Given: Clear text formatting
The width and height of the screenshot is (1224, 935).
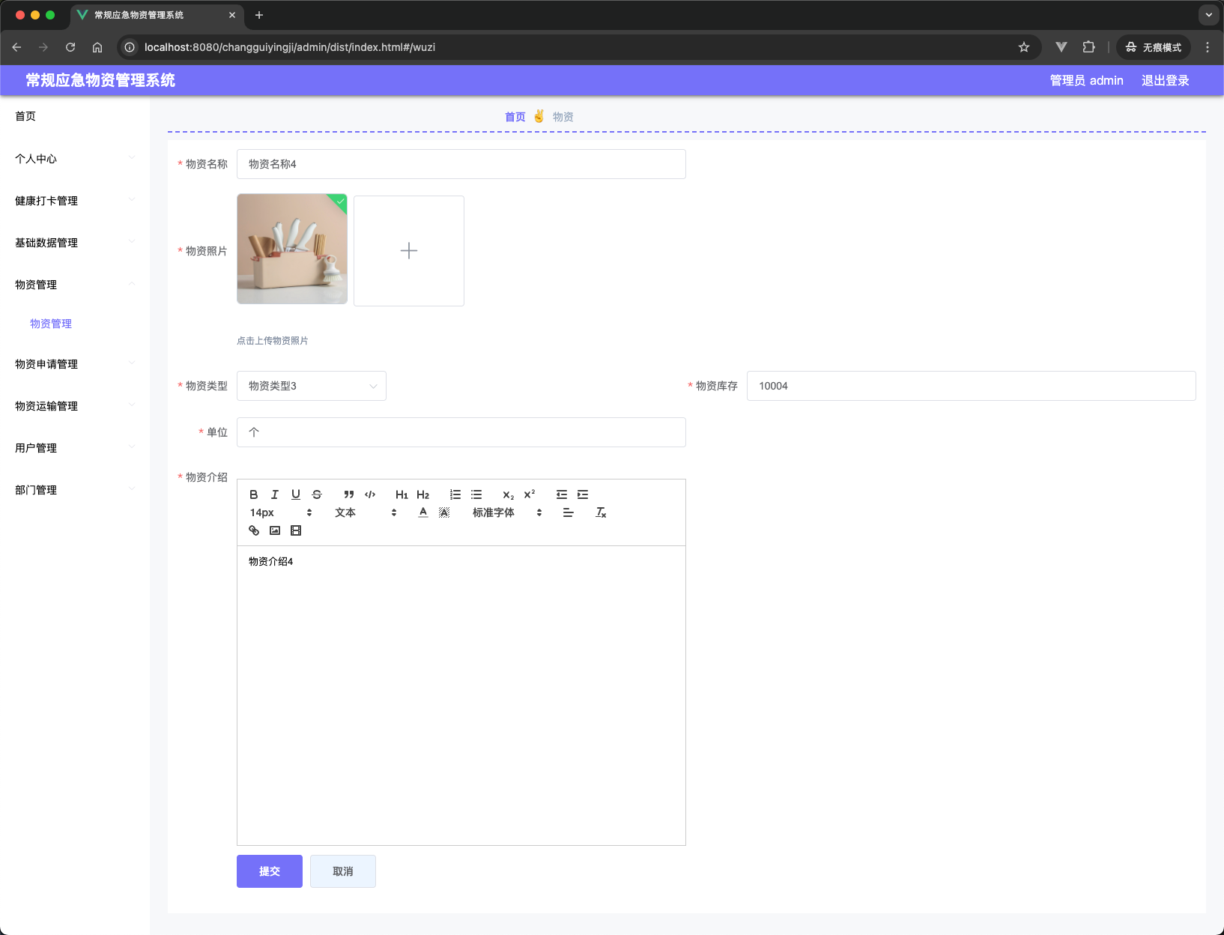Looking at the screenshot, I should tap(601, 512).
